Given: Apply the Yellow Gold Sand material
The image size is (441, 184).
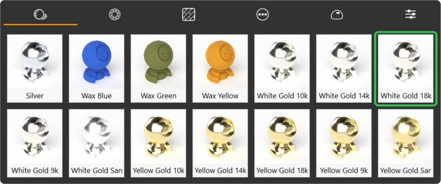Looking at the screenshot, I should 406,143.
